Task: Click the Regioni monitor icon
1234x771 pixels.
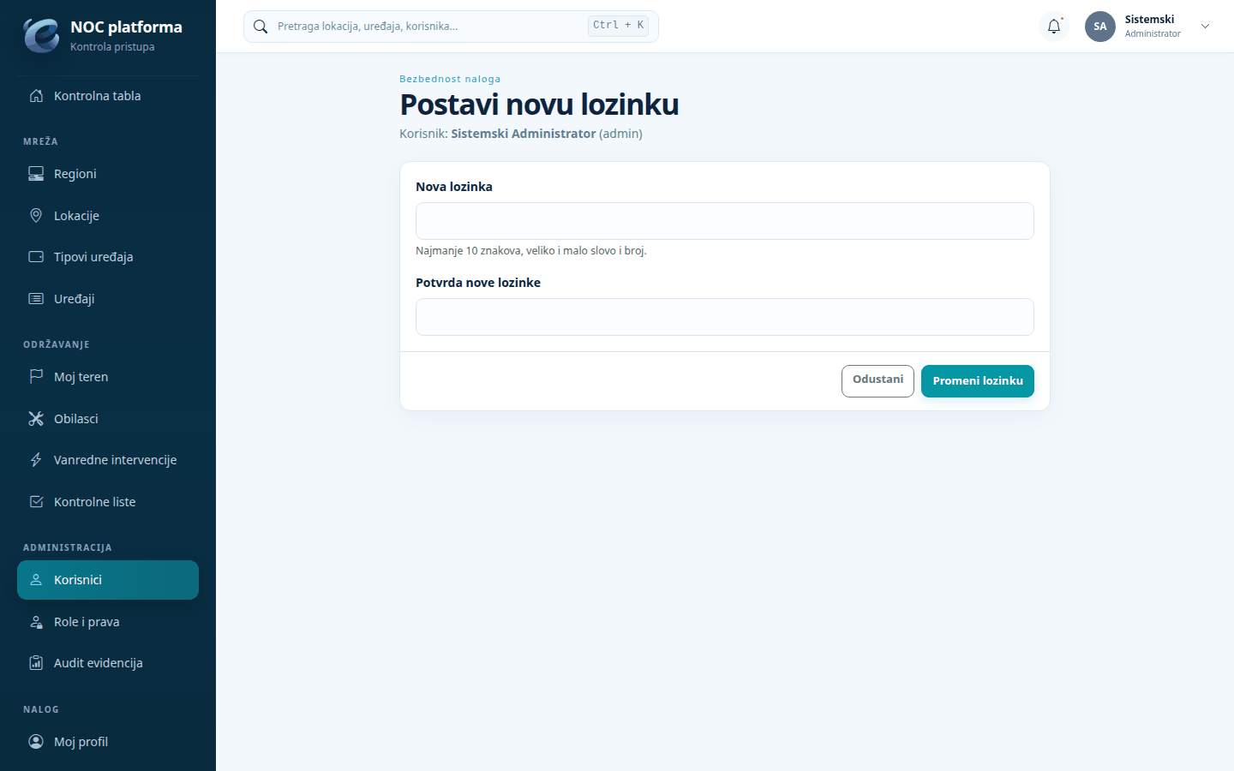Action: click(36, 174)
